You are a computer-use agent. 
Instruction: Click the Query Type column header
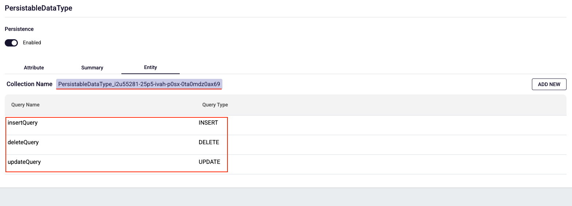coord(215,105)
